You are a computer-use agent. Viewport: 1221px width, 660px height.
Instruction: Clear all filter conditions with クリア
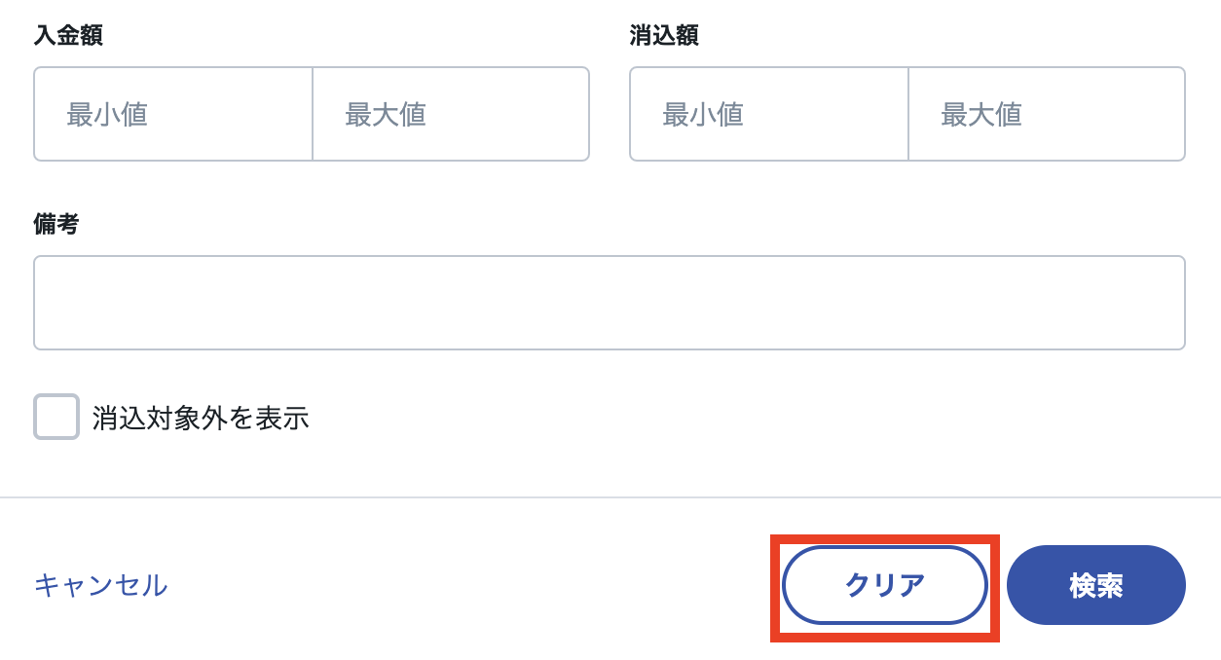(x=884, y=585)
